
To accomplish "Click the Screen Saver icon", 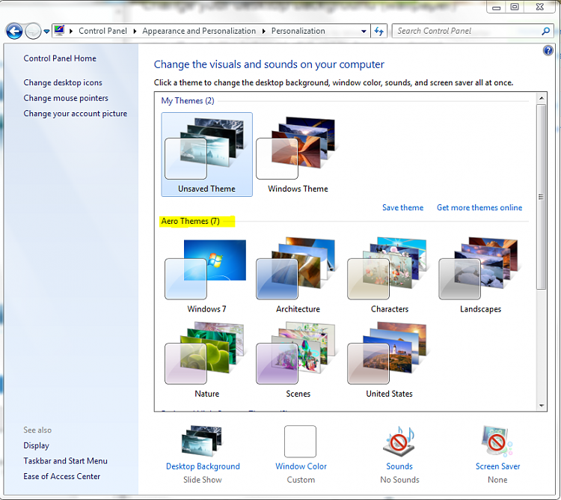I will click(497, 441).
